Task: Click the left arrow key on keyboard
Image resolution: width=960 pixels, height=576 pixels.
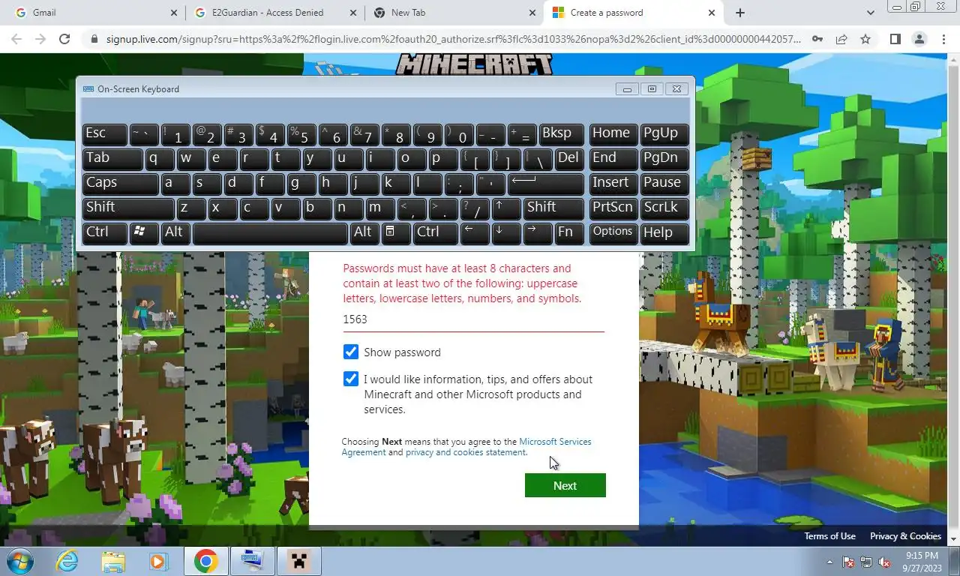Action: [475, 232]
